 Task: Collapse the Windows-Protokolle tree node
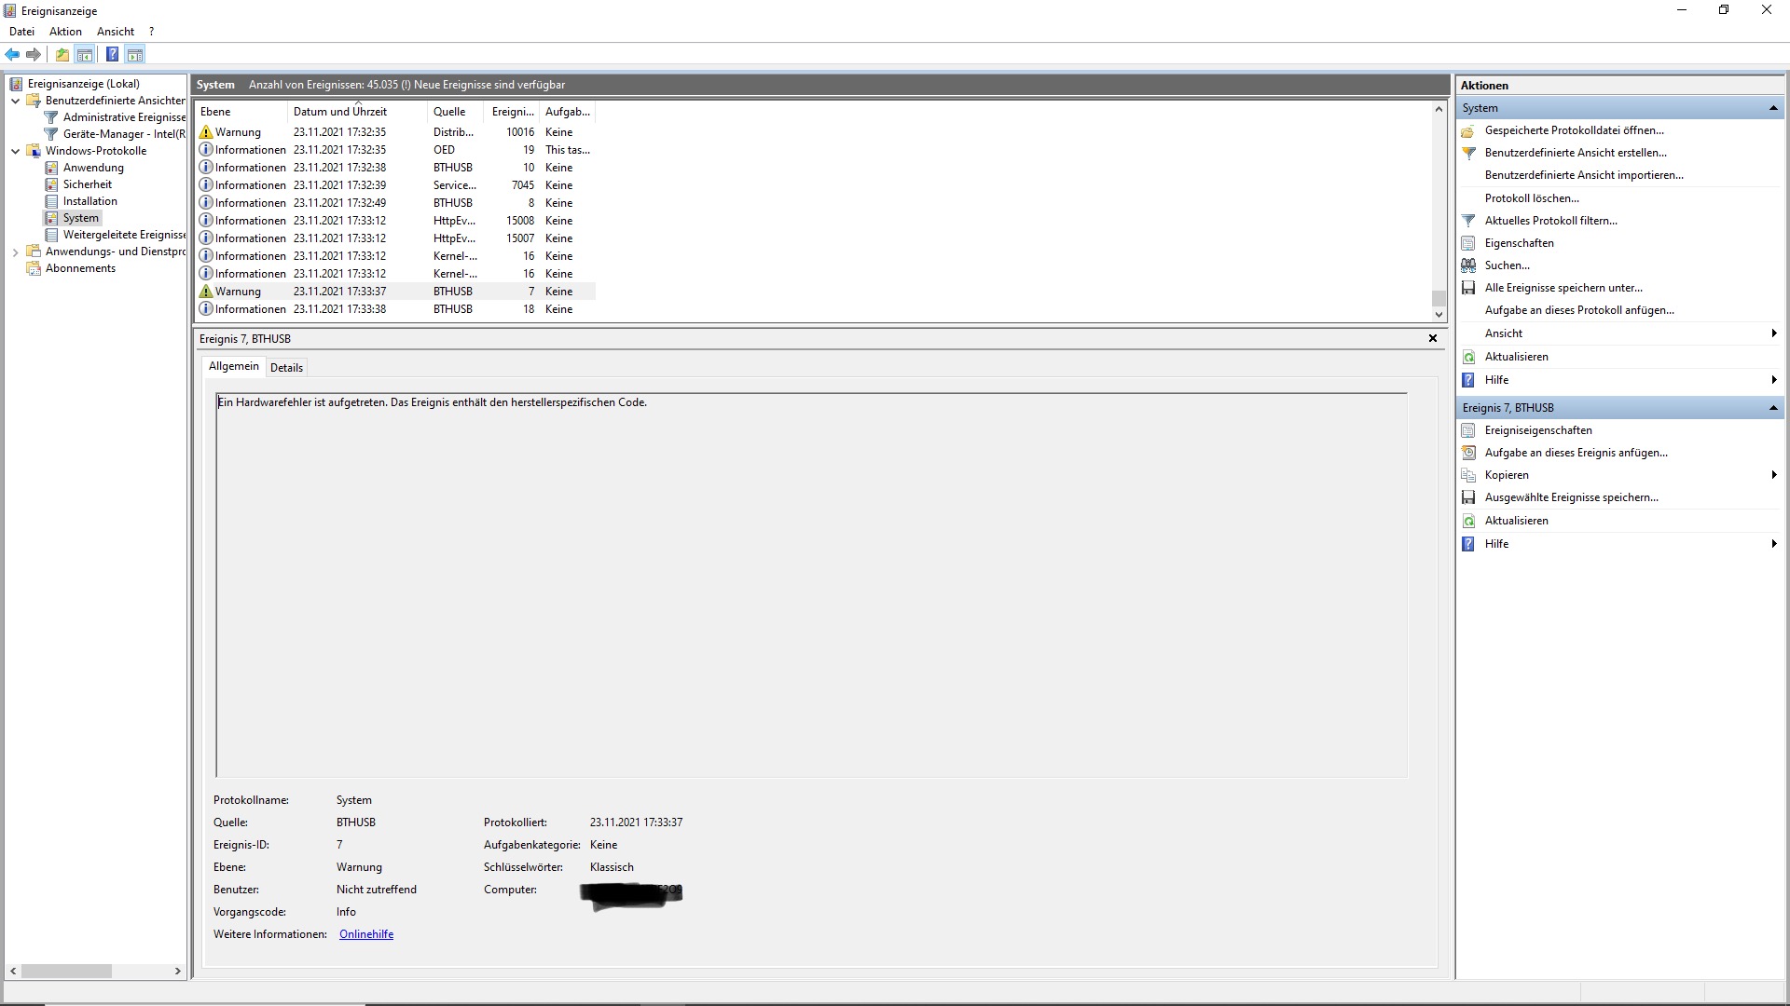(x=15, y=151)
